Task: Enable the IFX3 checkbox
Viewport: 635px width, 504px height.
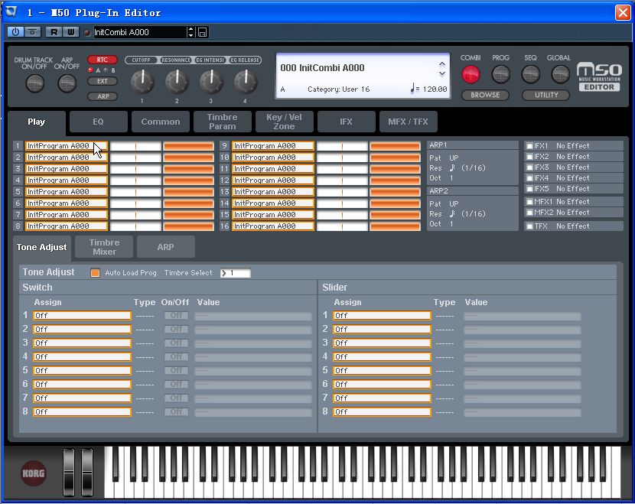Action: click(529, 167)
